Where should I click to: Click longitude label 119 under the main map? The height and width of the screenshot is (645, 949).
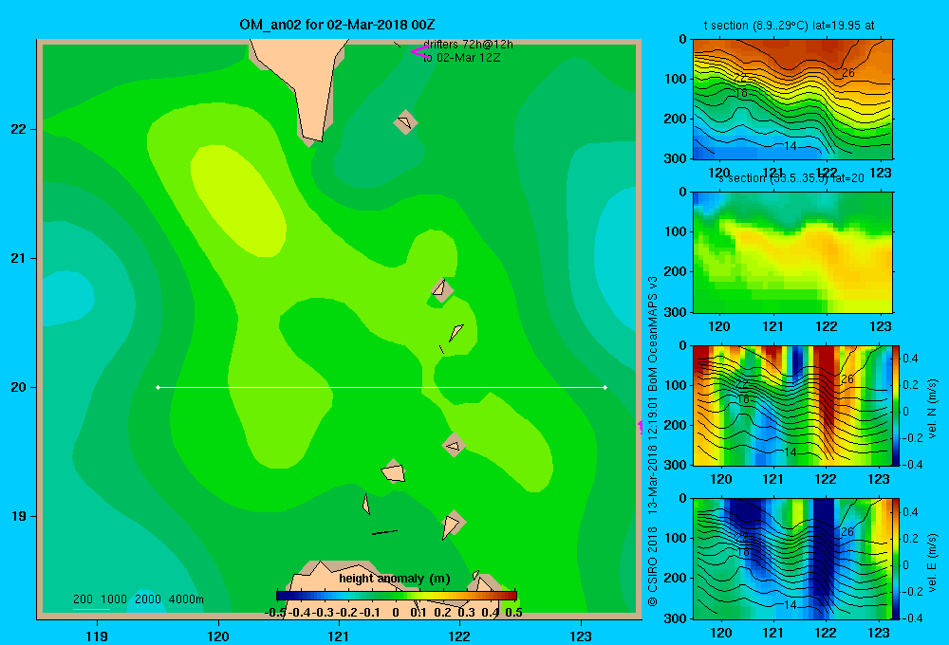click(x=97, y=636)
